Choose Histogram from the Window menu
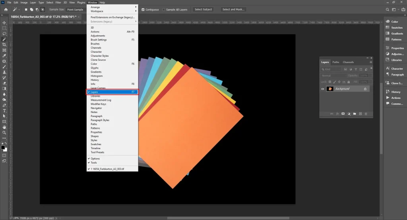 click(x=97, y=76)
